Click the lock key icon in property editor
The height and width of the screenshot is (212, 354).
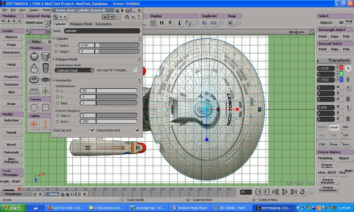(x=55, y=17)
